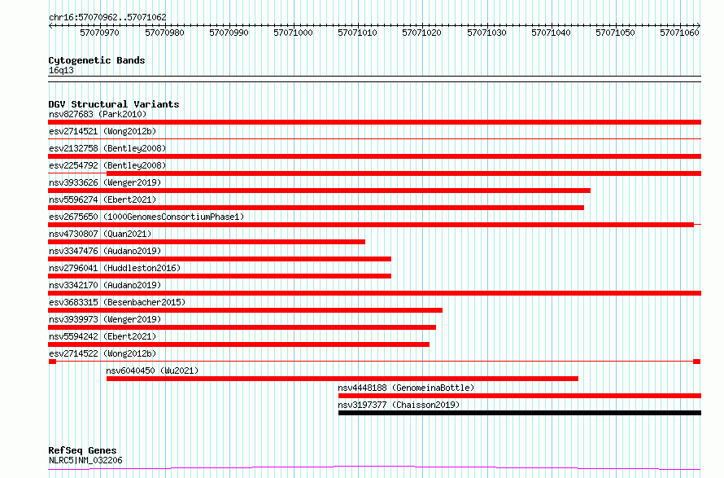Click the red bar under nsv5596274
724x478 pixels.
pos(316,208)
